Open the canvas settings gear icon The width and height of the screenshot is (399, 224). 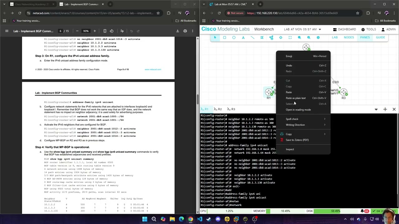pos(318,38)
